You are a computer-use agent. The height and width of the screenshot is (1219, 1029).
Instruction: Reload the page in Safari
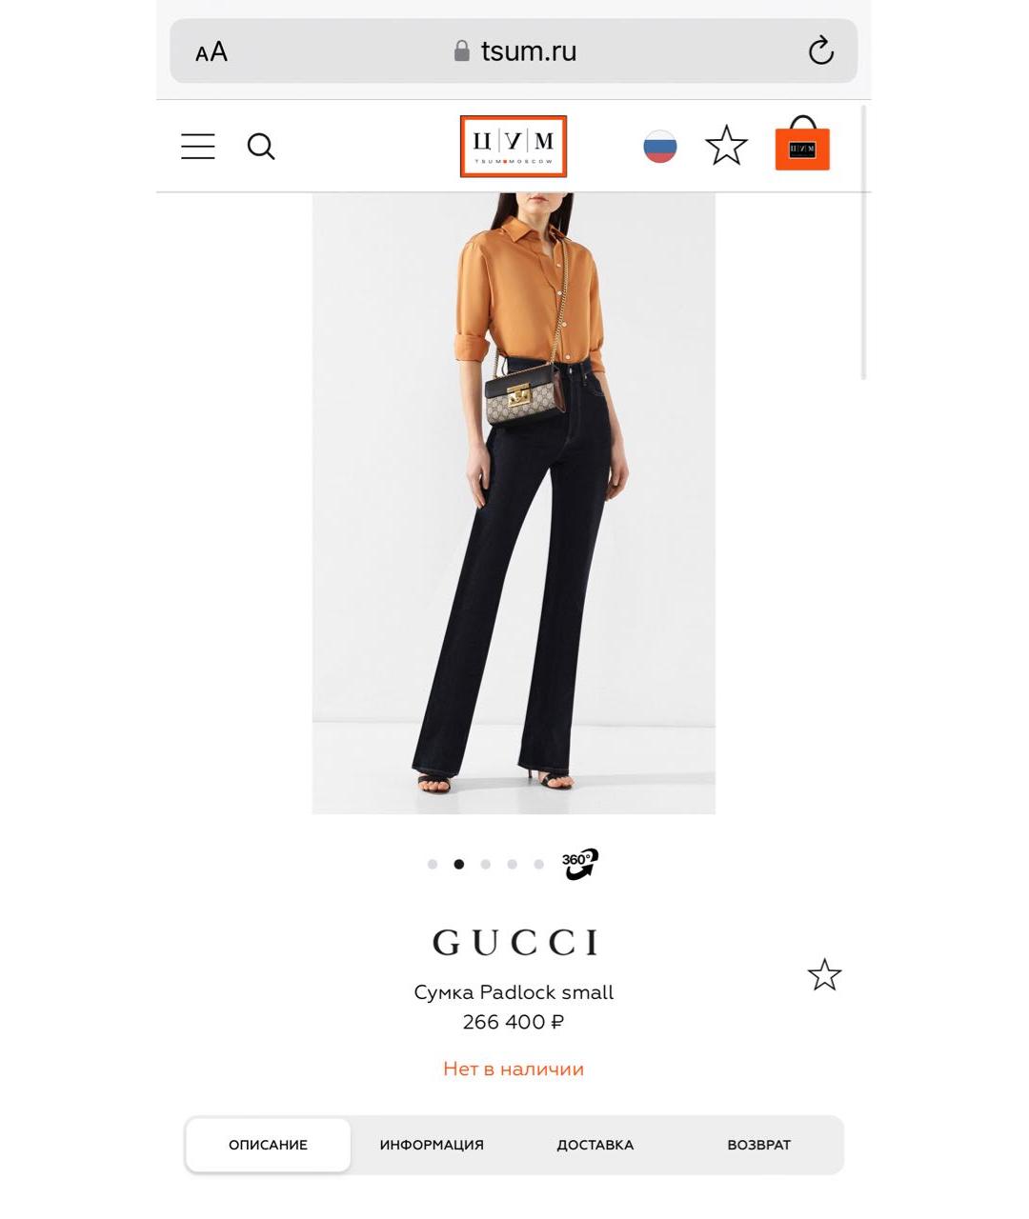[x=820, y=50]
